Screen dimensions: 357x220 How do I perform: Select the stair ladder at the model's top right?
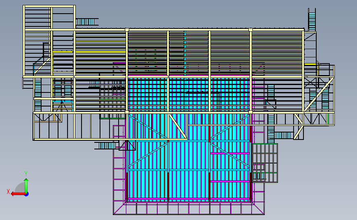click(x=312, y=20)
